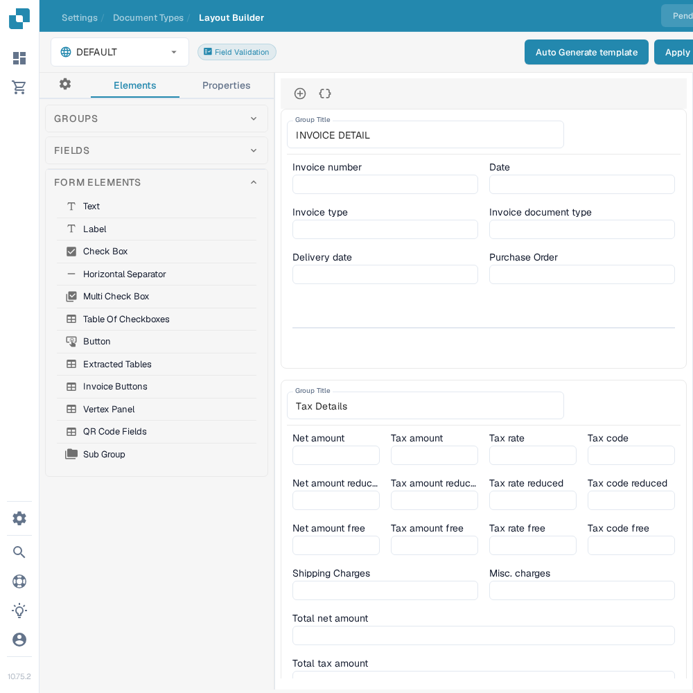693x693 pixels.
Task: Click the app logo icon
Action: click(19, 19)
